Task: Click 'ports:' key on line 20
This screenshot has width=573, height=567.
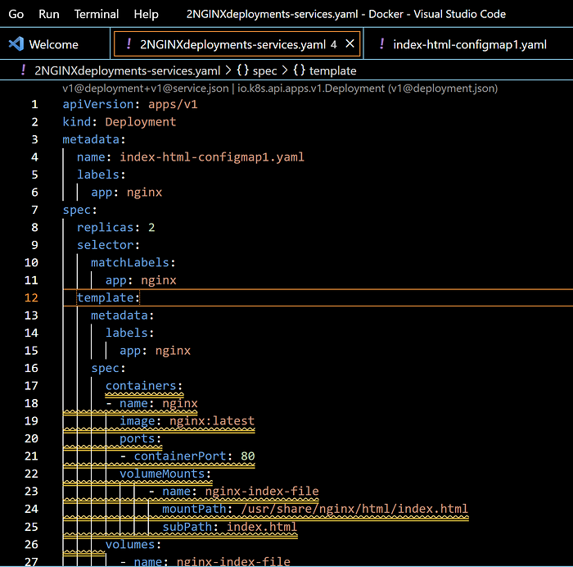Action: (140, 438)
